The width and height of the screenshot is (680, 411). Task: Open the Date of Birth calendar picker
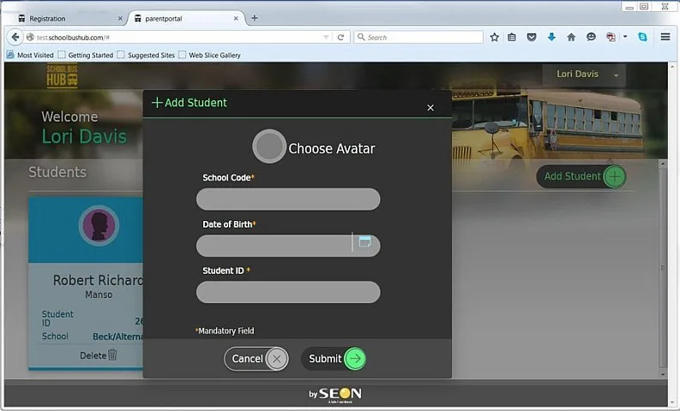click(364, 241)
